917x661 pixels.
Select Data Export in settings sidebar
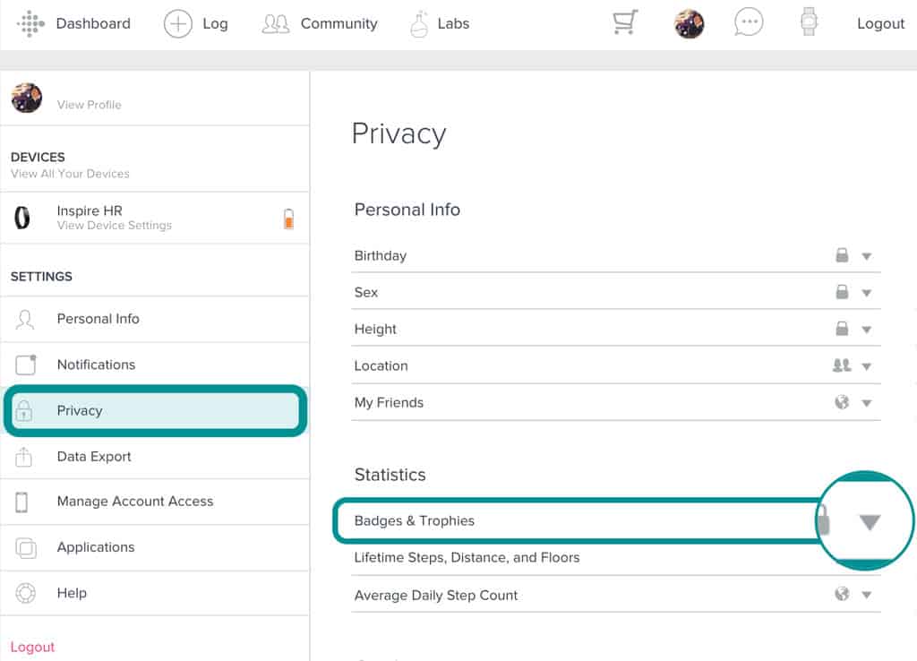coord(94,456)
